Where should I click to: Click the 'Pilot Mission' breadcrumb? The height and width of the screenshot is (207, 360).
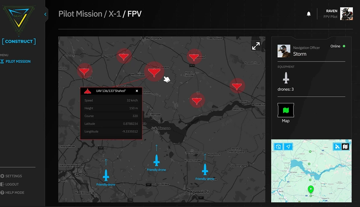pyautogui.click(x=80, y=14)
